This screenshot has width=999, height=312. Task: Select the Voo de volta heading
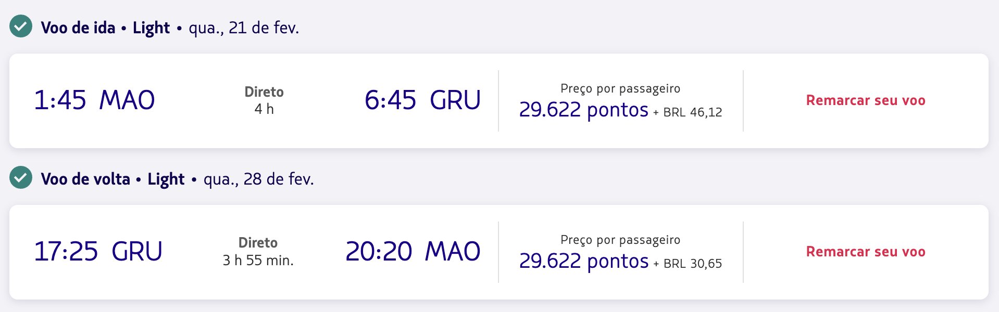click(85, 179)
